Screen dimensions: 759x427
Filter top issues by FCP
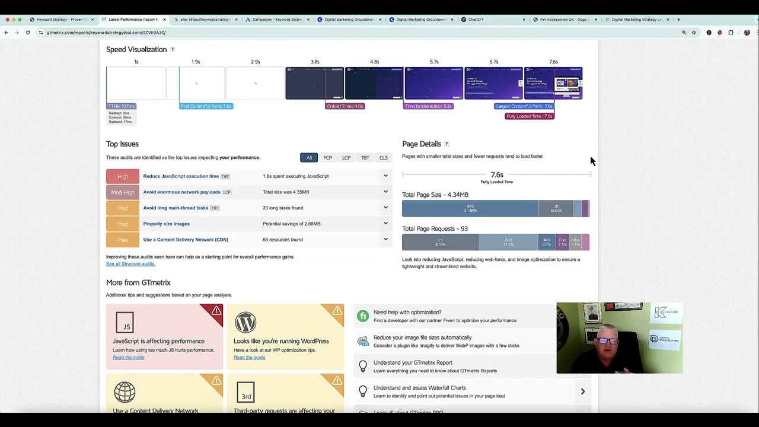click(327, 158)
